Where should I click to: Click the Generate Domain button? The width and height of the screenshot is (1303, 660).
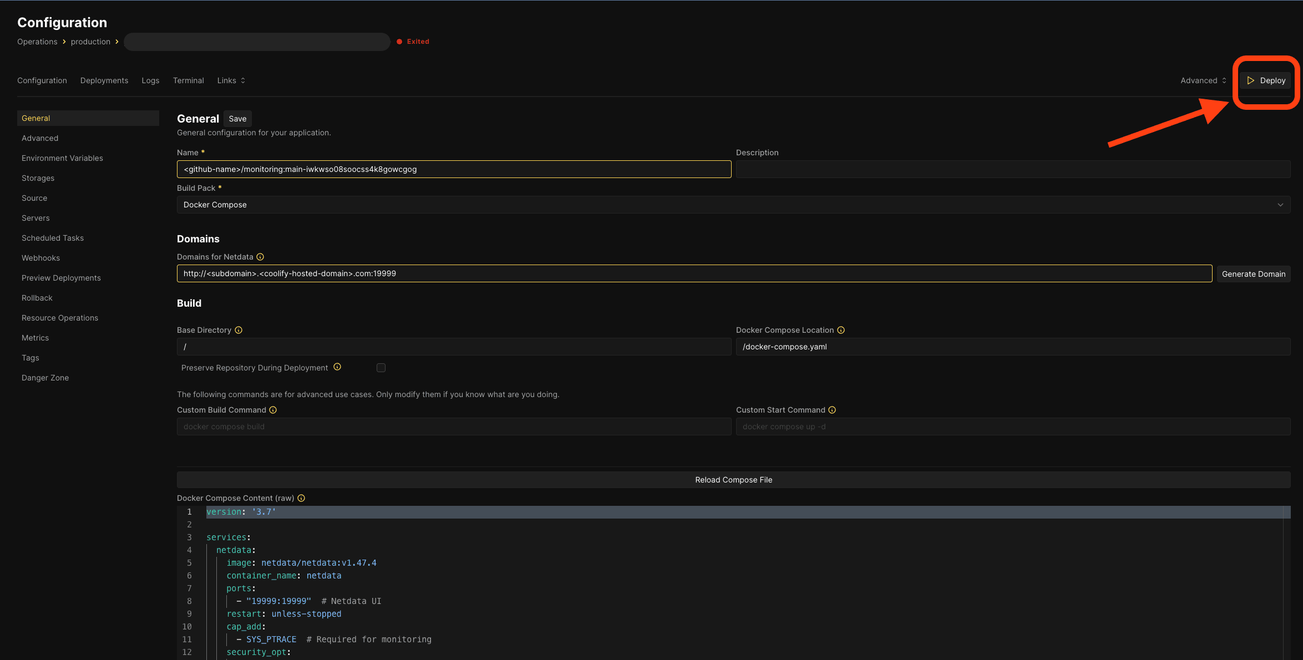pos(1253,273)
